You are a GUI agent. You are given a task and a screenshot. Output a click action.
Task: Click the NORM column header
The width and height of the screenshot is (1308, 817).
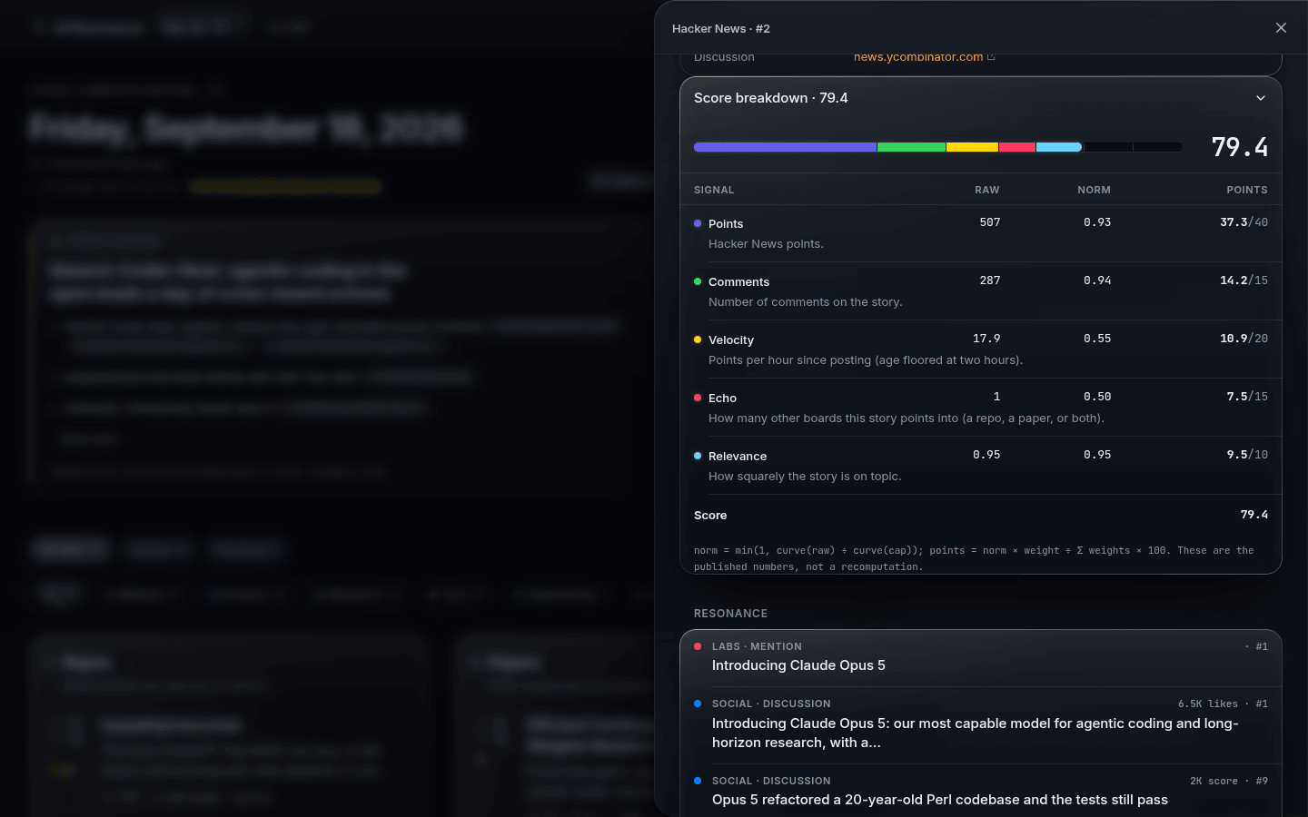1094,190
